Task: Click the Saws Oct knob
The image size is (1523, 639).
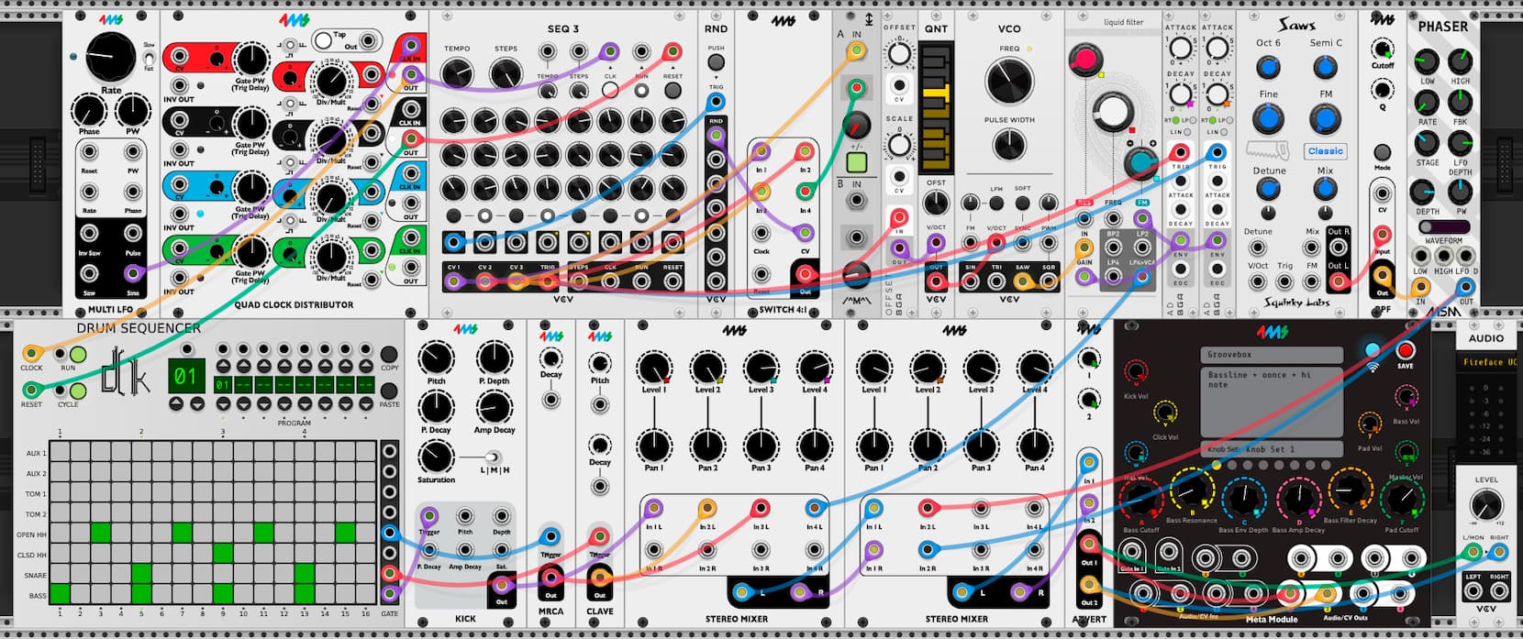Action: point(1268,66)
